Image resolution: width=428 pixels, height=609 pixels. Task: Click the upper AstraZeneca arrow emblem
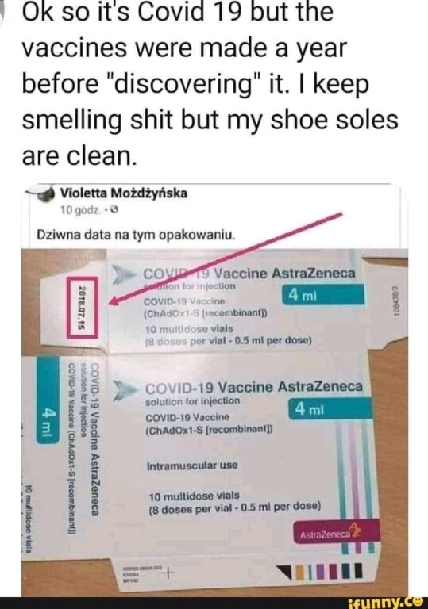click(x=124, y=274)
